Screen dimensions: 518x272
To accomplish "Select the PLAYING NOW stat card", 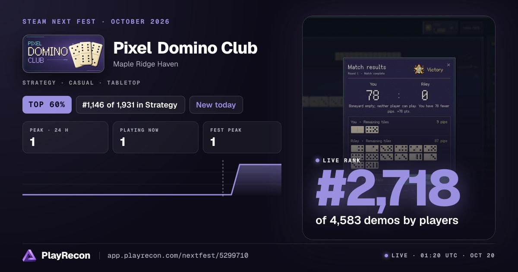I will tap(155, 137).
